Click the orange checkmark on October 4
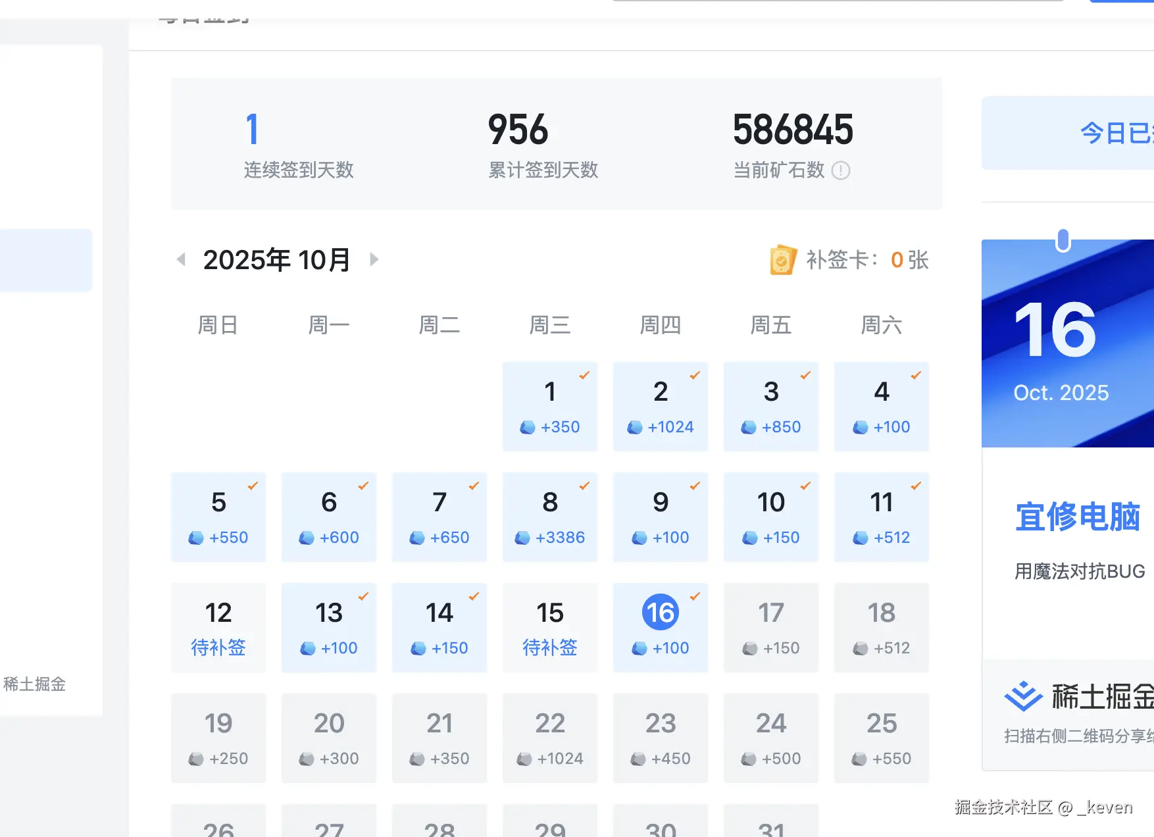Image resolution: width=1154 pixels, height=837 pixels. [x=915, y=375]
